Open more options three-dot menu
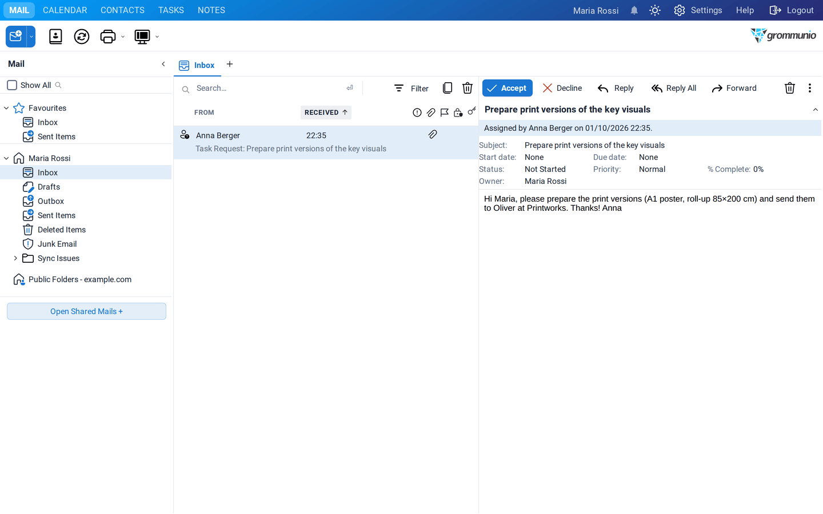The height and width of the screenshot is (514, 823). (x=810, y=88)
